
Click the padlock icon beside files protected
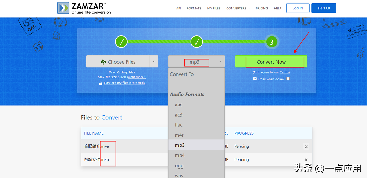coord(101,83)
